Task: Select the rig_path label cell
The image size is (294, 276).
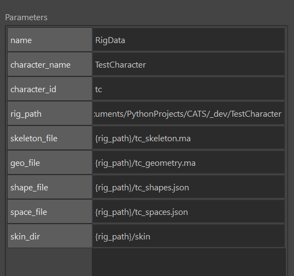Action: [x=50, y=113]
